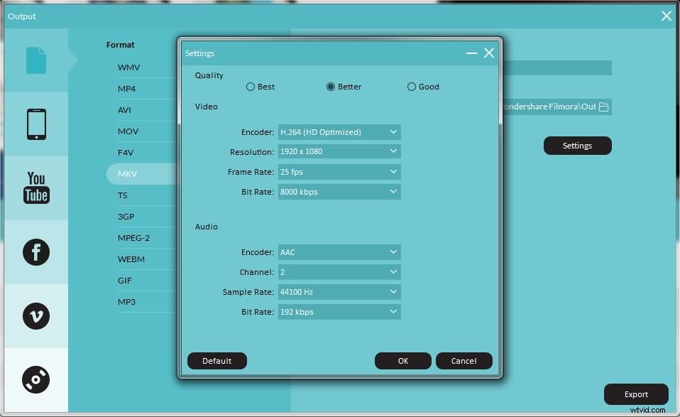Screen dimensions: 680x417
Task: Open the DVD burn icon
Action: 35,379
